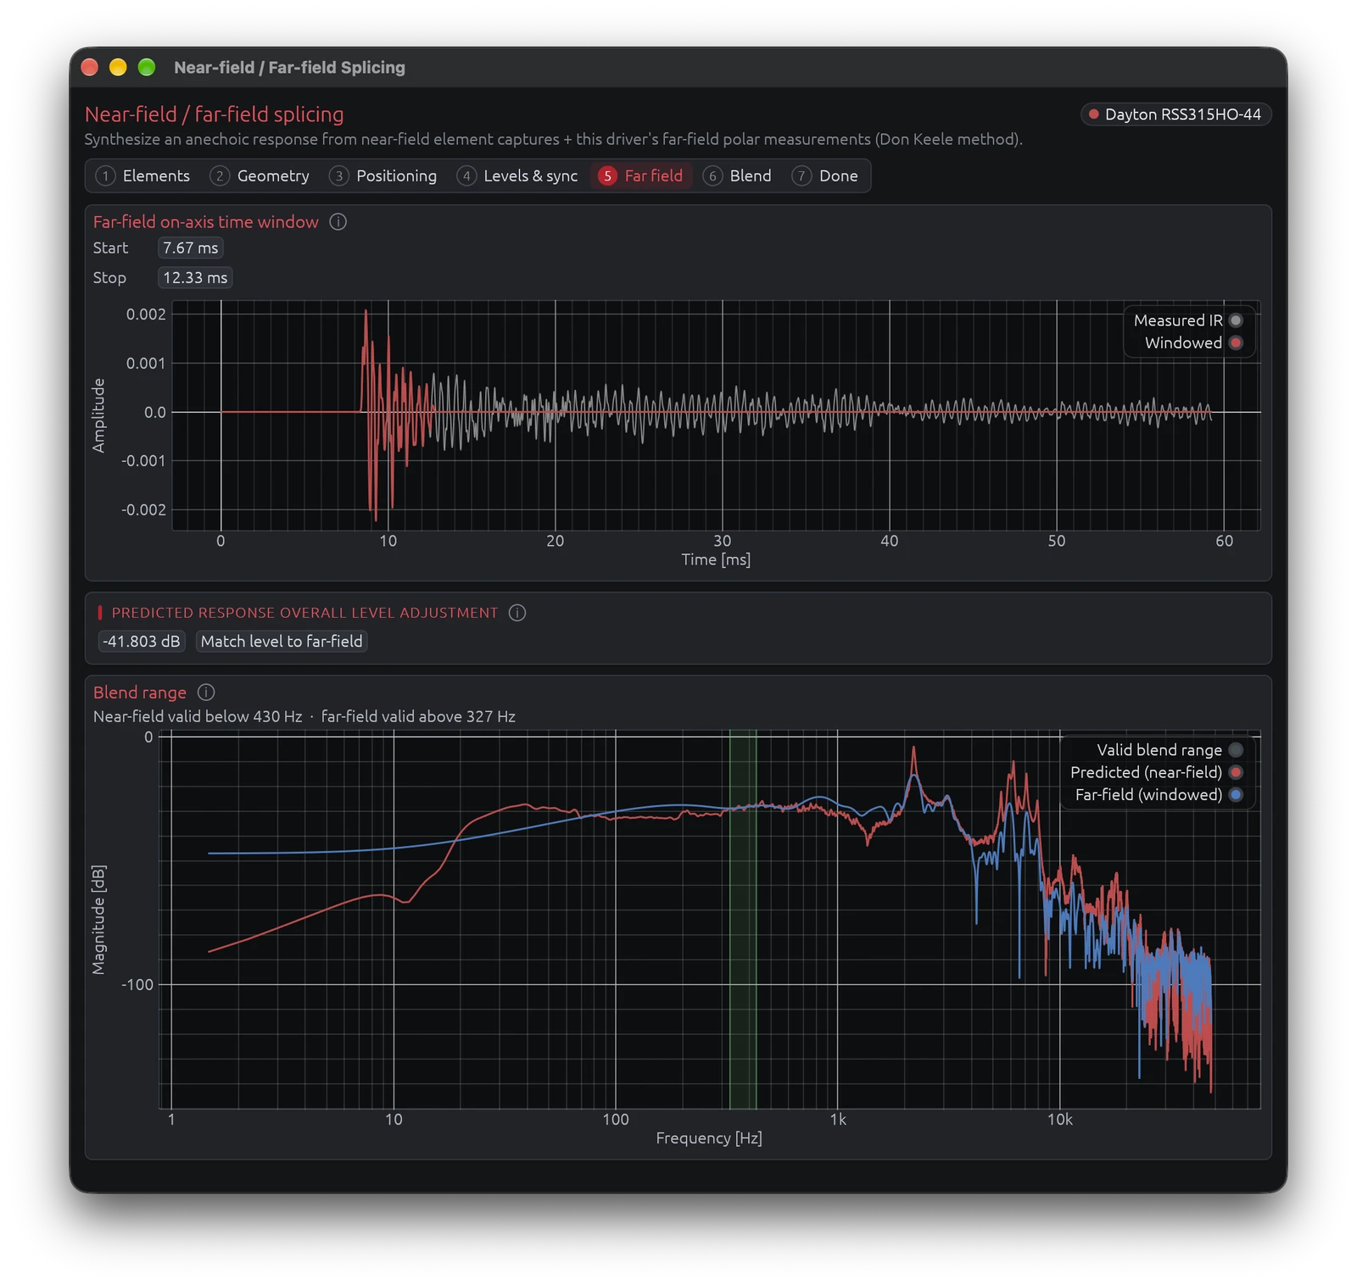Open info for Far-field on-axis time window

(x=338, y=222)
